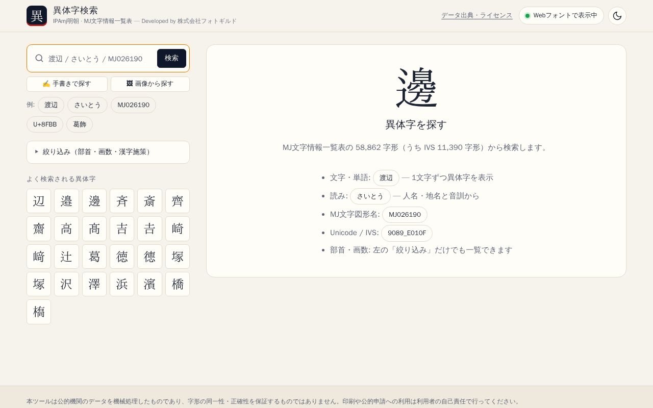Pick the 斎 tile in popular variants

[x=149, y=201]
